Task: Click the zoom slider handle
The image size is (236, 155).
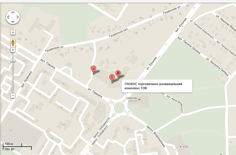Action: 13,60
